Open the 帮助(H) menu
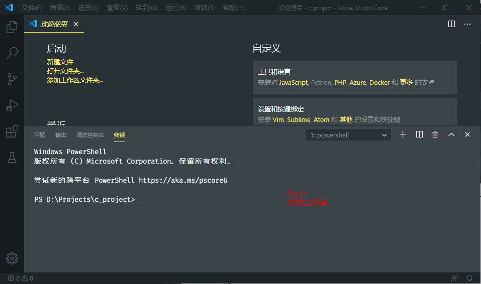The height and width of the screenshot is (284, 481). tap(234, 8)
